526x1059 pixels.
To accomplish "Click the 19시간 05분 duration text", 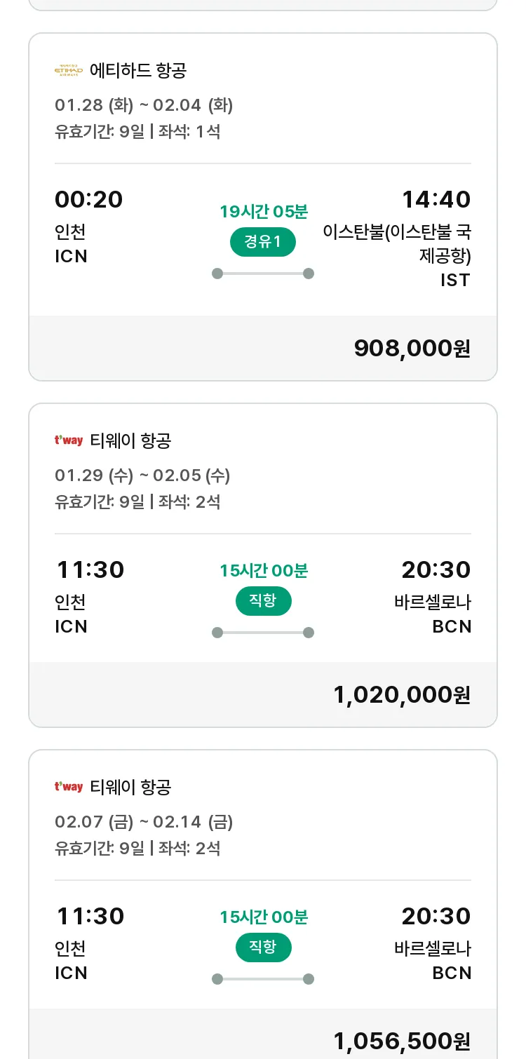I will [264, 211].
